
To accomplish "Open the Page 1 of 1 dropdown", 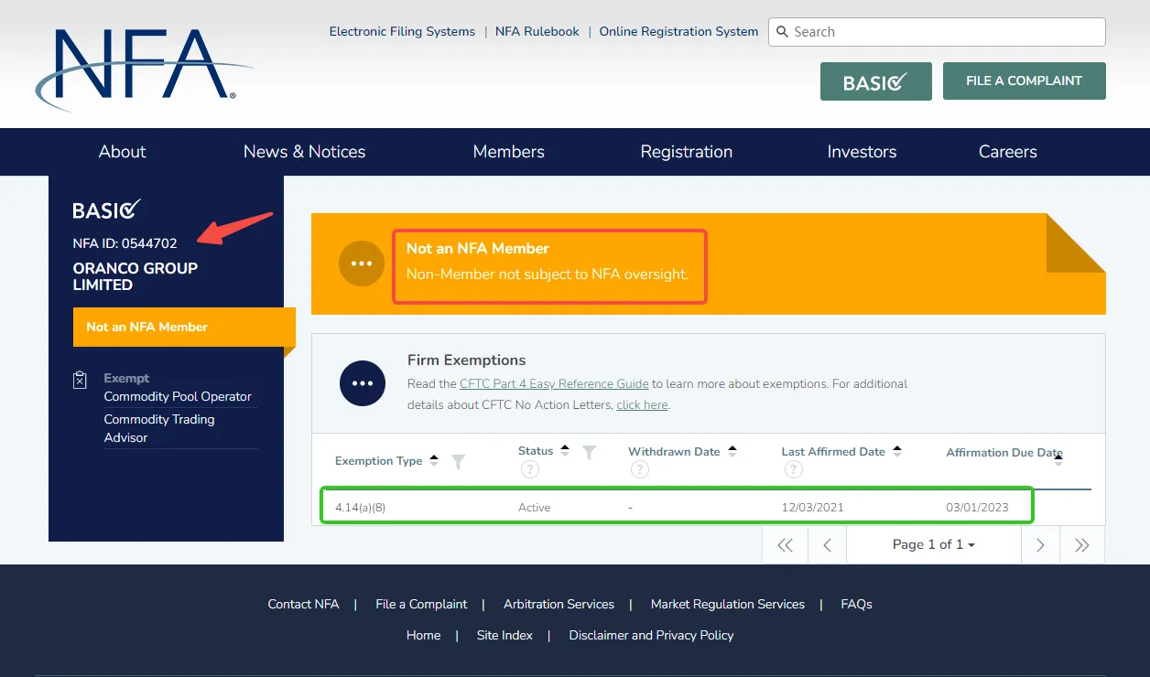I will pos(934,544).
